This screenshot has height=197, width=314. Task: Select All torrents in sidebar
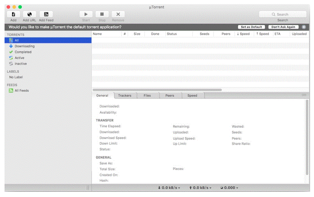click(48, 40)
